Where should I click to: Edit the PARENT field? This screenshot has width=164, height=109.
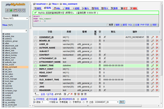coord(153,76)
